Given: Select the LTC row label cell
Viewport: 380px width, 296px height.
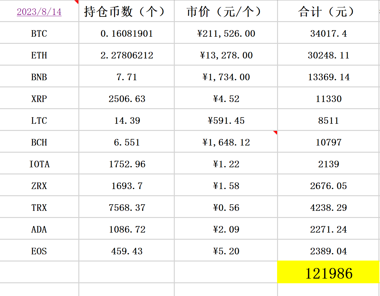Looking at the screenshot, I should tap(39, 120).
